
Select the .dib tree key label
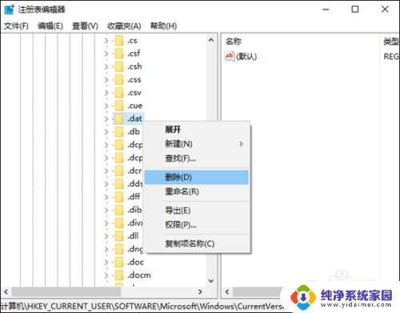pos(134,210)
